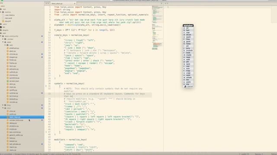Screen dimensions: 277x155
Task: Click the 'd drum' row in alphabet popup
Action: 188,35
